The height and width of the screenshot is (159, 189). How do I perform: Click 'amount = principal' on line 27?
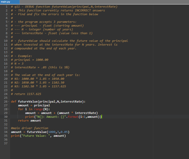point(34,105)
